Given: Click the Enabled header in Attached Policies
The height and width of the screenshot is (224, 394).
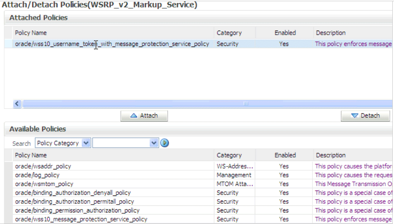Looking at the screenshot, I should (x=285, y=33).
